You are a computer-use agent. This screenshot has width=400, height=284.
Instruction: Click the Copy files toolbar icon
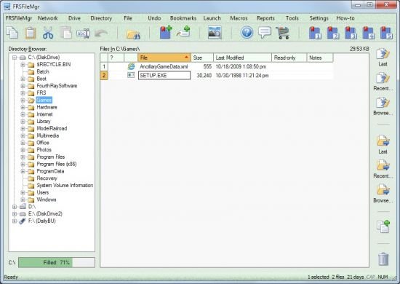pyautogui.click(x=12, y=33)
